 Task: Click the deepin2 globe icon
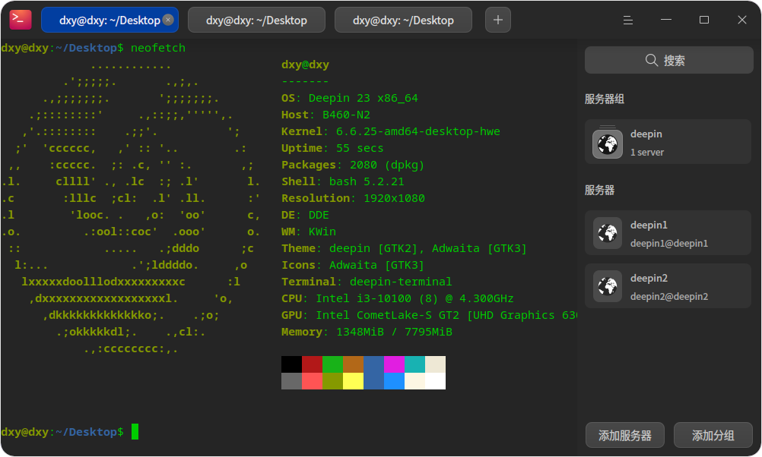click(x=608, y=286)
